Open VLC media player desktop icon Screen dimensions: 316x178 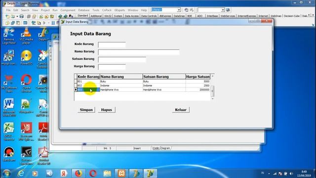point(26,36)
